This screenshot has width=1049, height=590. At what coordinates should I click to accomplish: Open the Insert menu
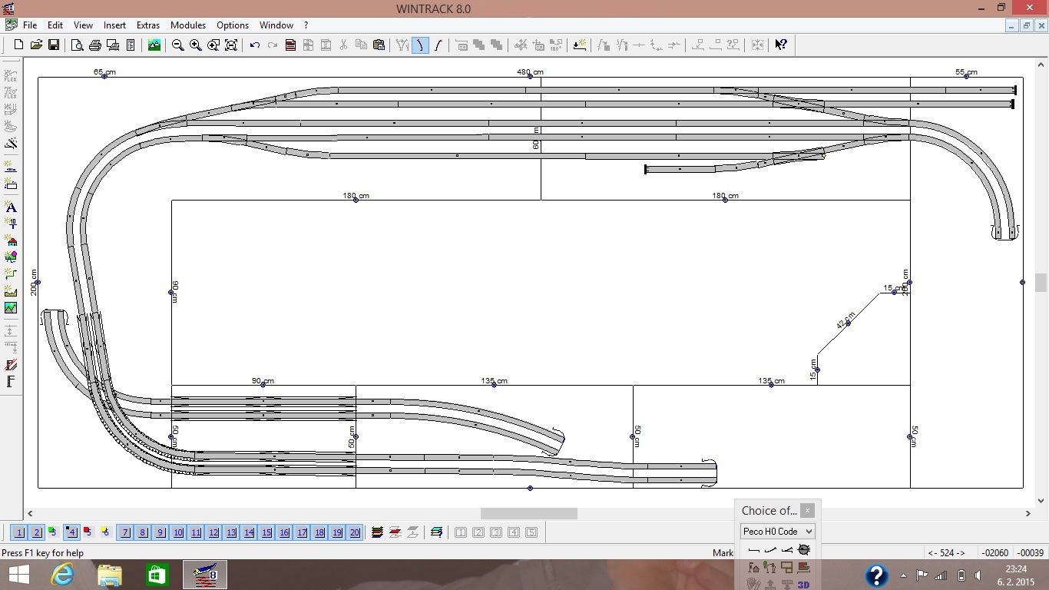(x=114, y=25)
